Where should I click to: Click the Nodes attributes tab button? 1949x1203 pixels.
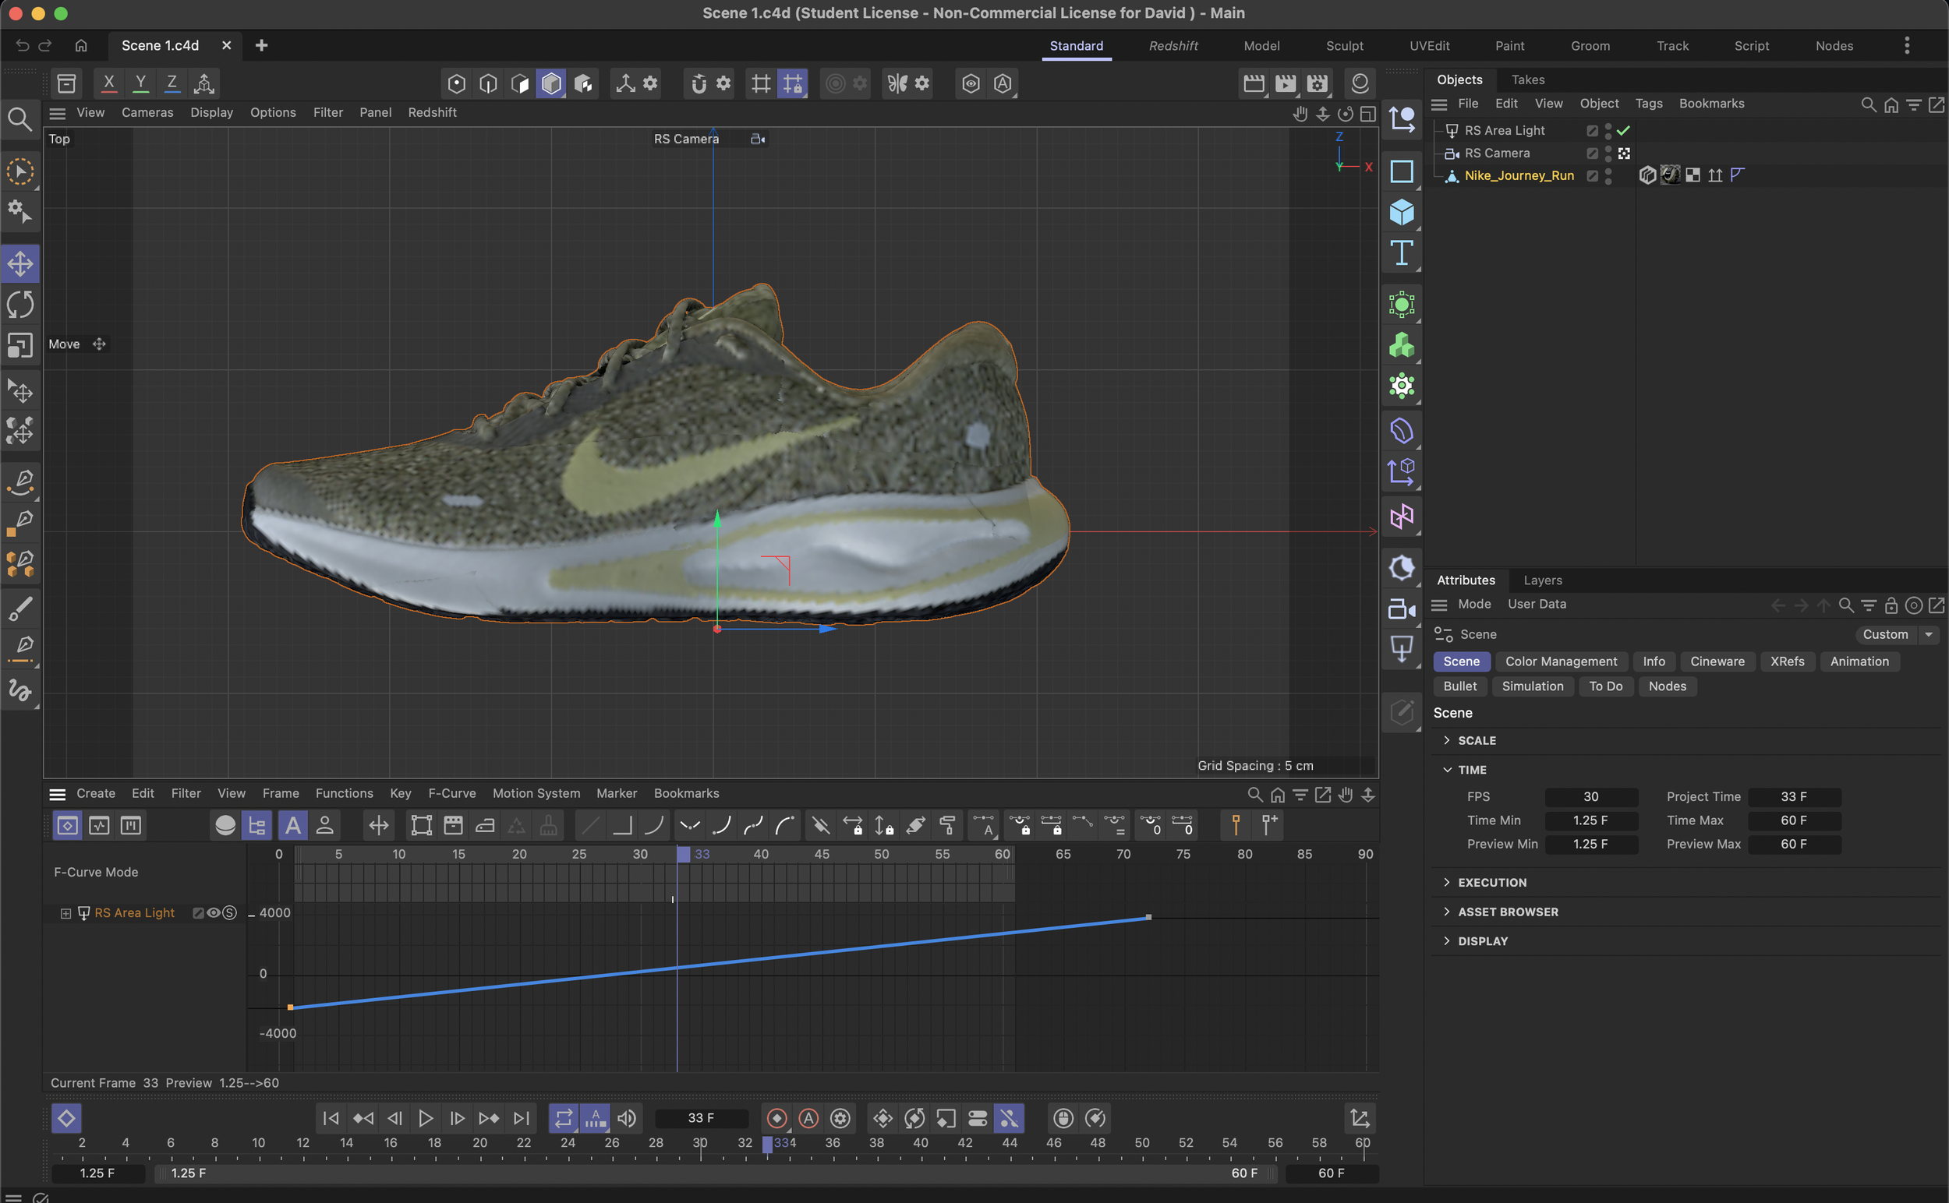[x=1666, y=686]
